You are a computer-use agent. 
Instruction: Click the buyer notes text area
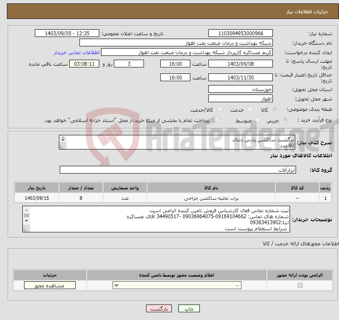156,219
